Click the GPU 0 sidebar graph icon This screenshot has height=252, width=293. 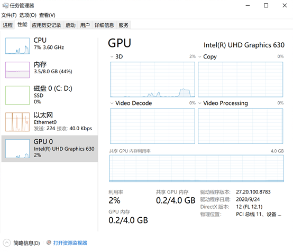click(17, 149)
